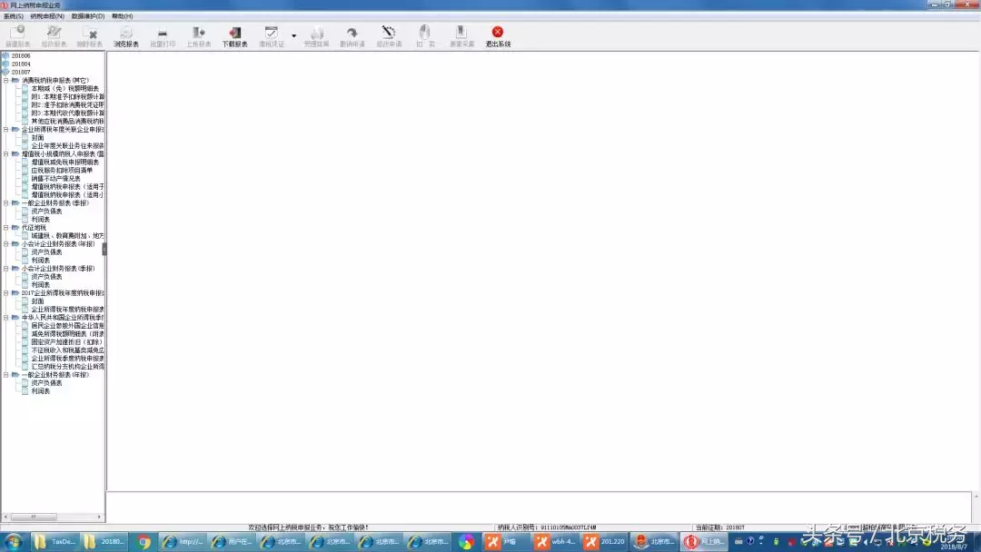Image resolution: width=981 pixels, height=552 pixels.
Task: Open 应税服务扣除项目清单
Action: [62, 170]
